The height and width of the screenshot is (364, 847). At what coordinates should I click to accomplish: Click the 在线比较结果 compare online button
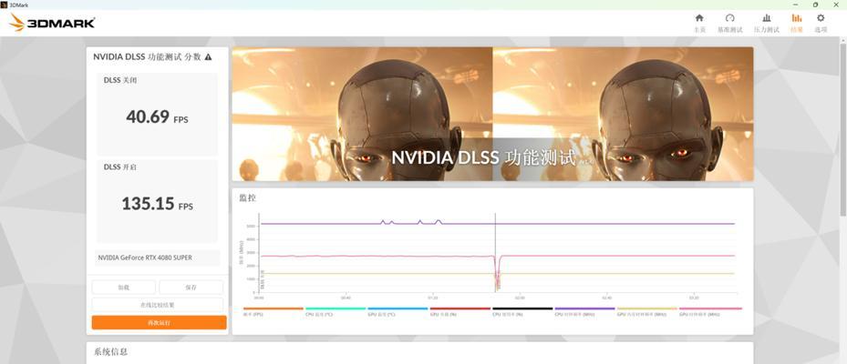click(x=157, y=305)
